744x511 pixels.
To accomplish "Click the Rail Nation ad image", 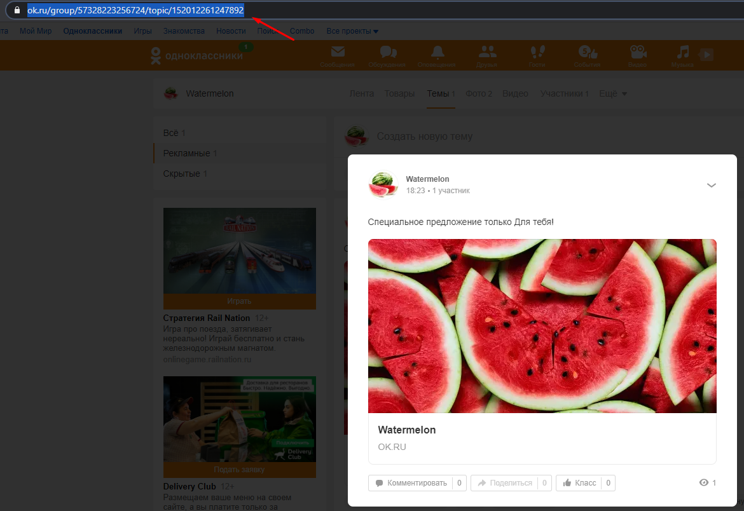I will pos(240,250).
